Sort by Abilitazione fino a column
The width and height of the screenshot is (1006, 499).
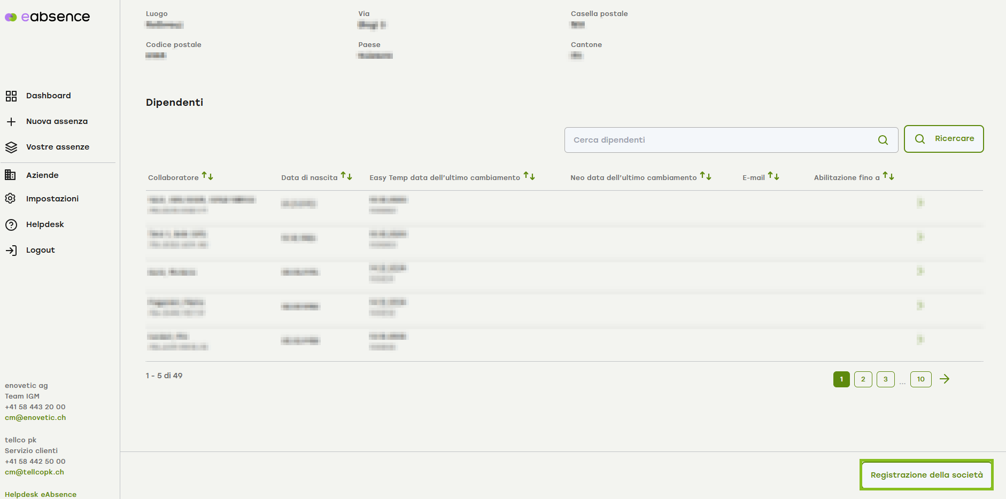888,176
